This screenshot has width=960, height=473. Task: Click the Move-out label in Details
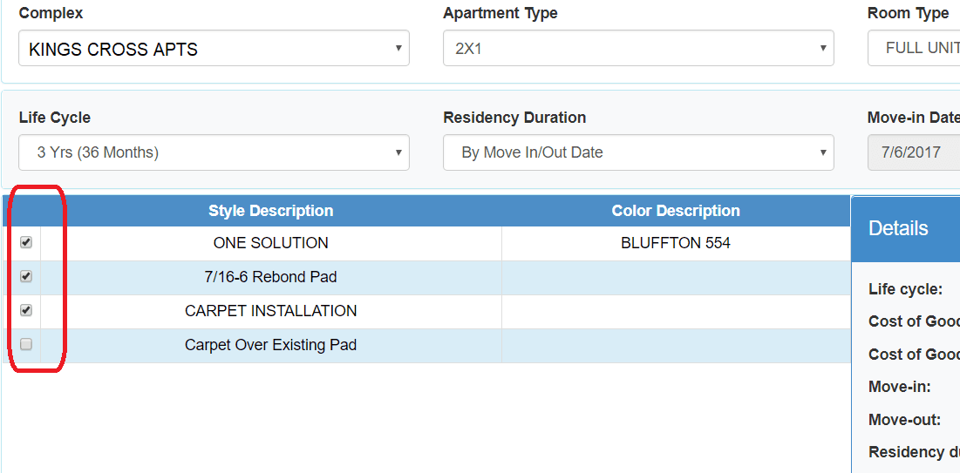pyautogui.click(x=904, y=420)
